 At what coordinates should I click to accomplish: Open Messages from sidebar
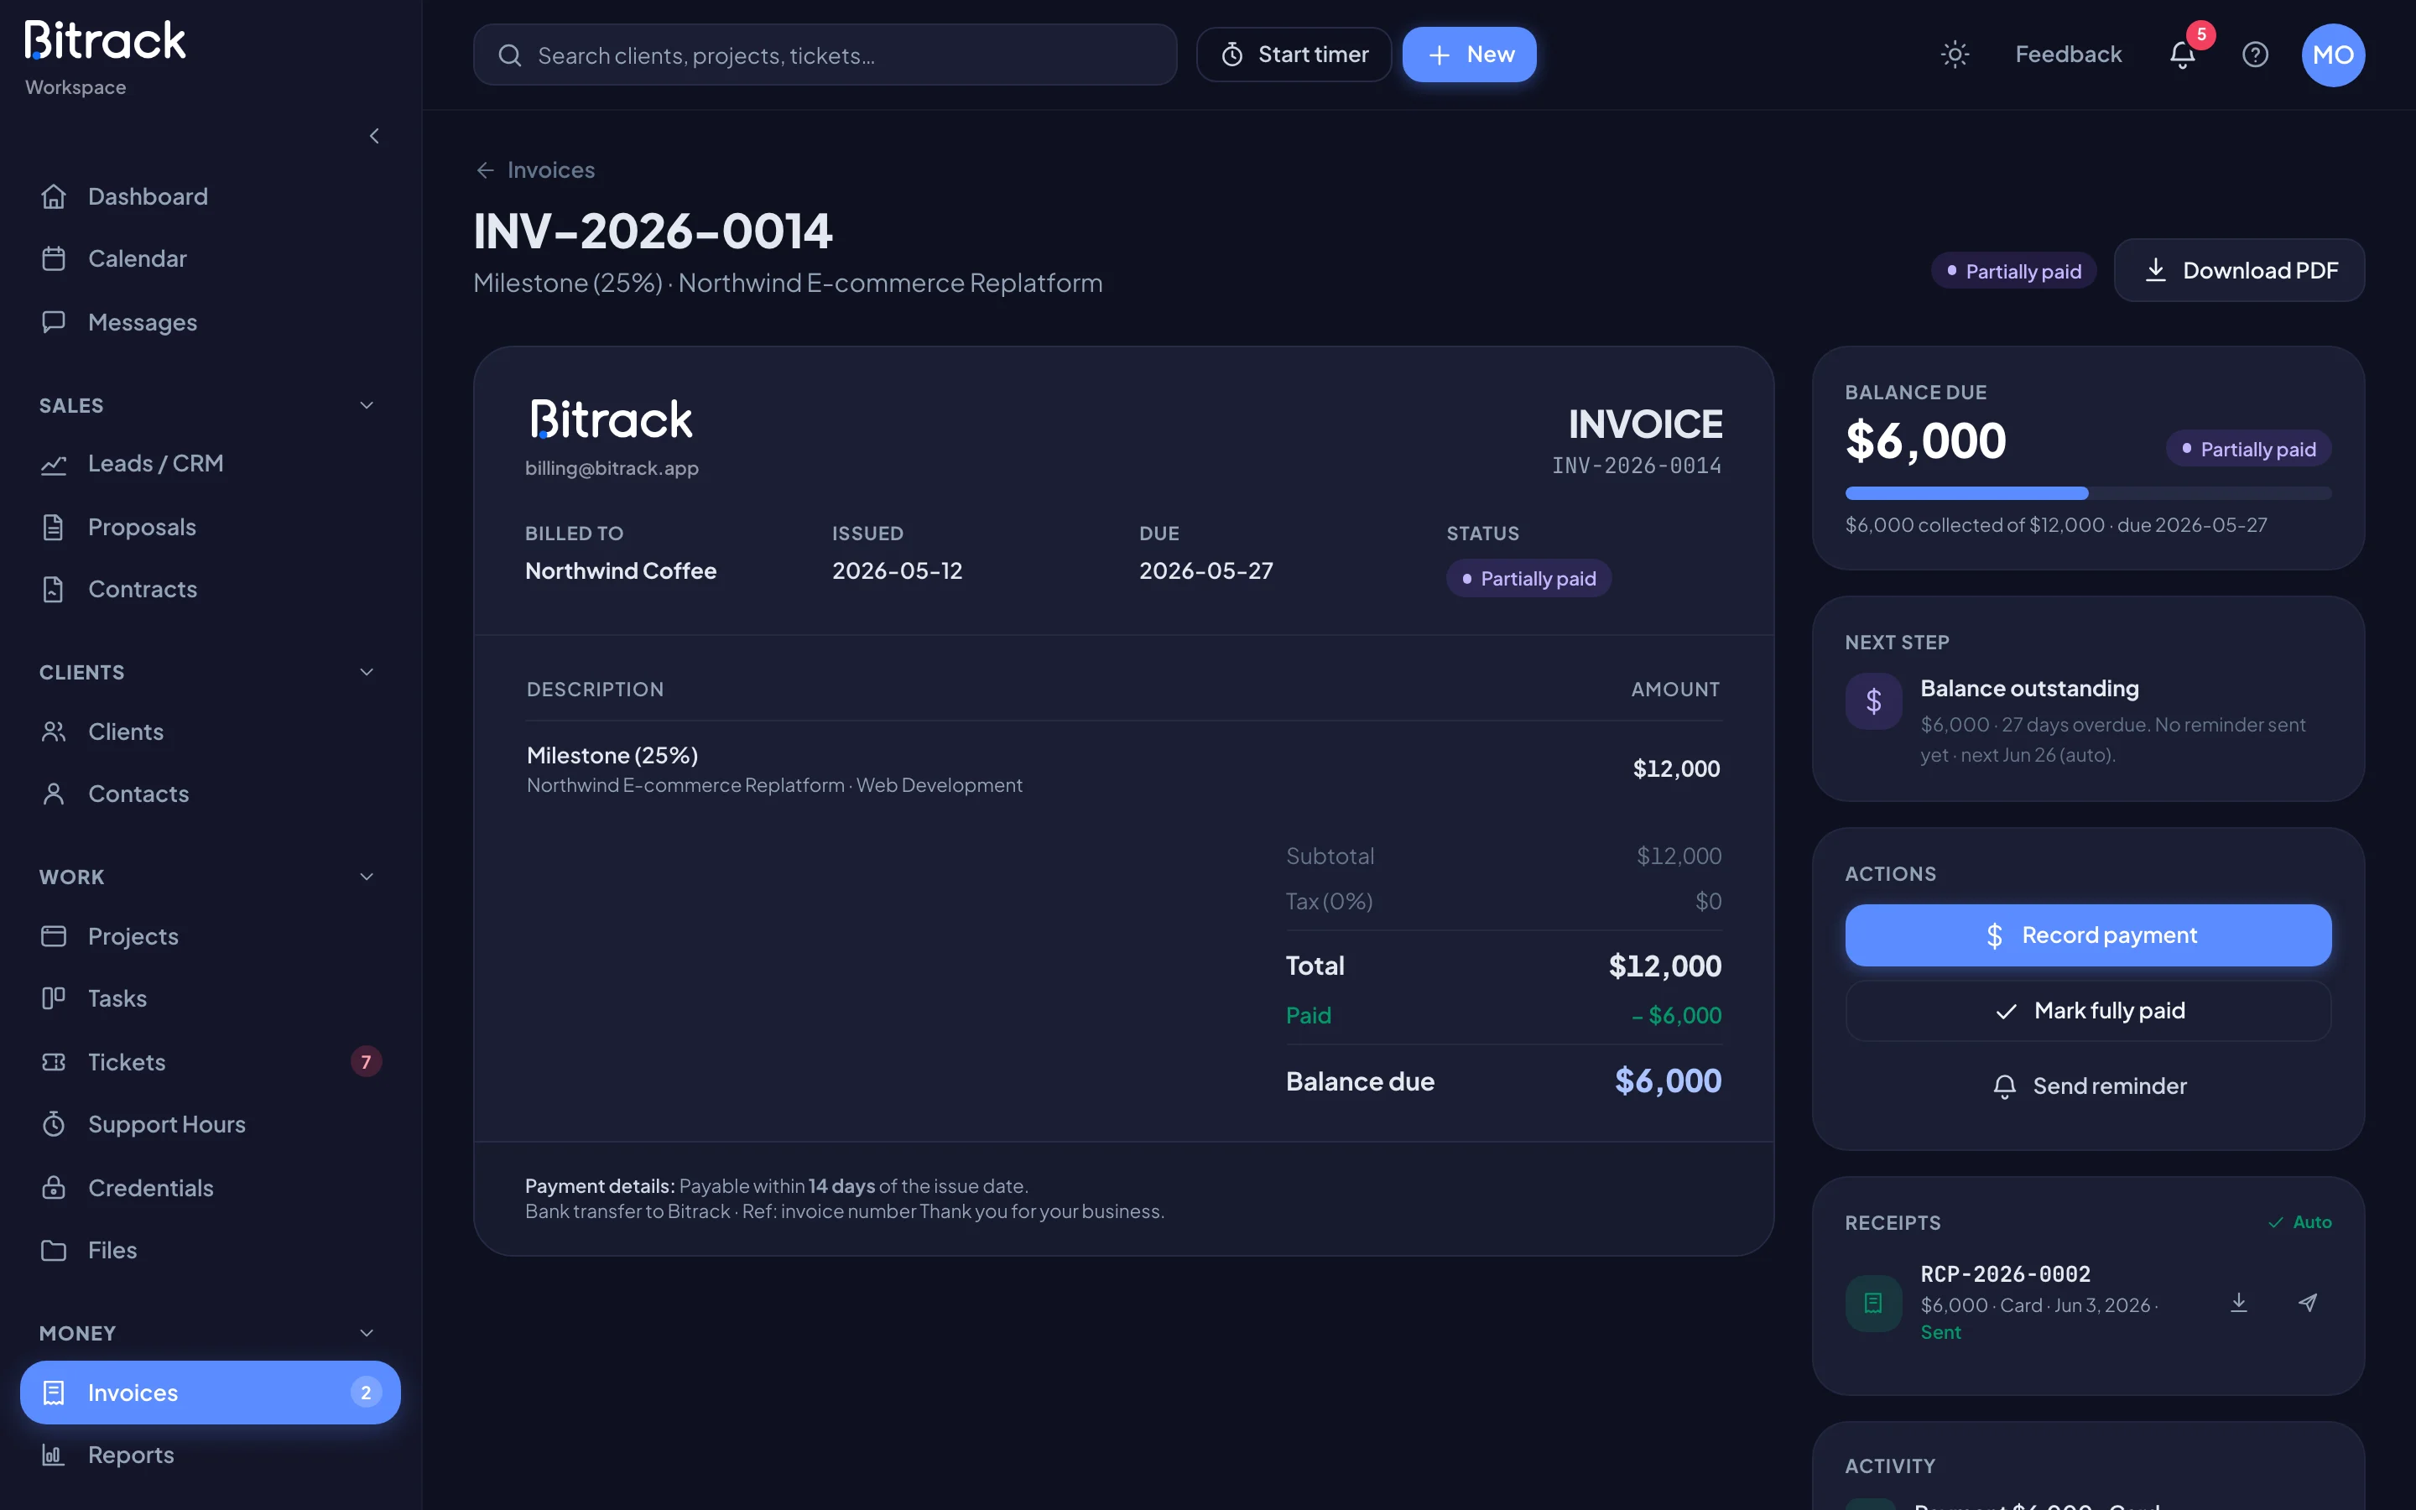pos(210,321)
